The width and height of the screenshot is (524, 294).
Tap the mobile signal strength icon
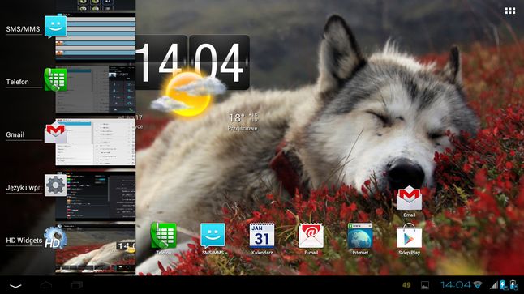[x=494, y=284]
